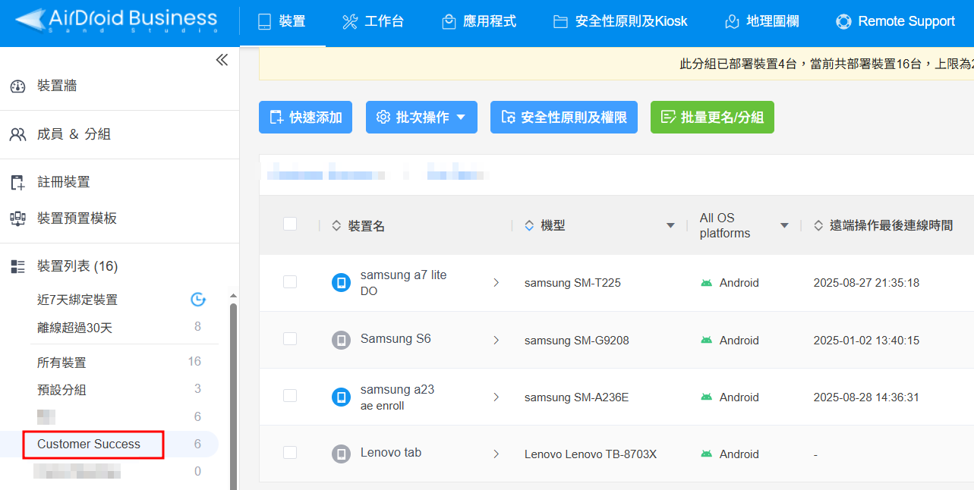Click timestamp 2025-08-27 21:35:18
This screenshot has width=974, height=490.
(866, 283)
